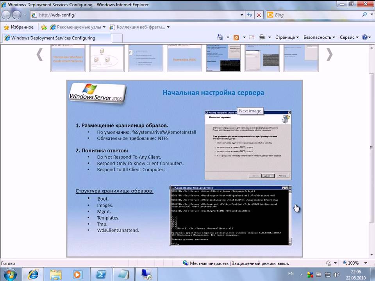The image size is (375, 281).
Task: Click the Internet Explorer taskbar icon
Action: pyautogui.click(x=33, y=274)
